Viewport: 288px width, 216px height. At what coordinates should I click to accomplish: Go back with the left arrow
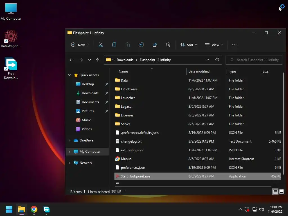tap(71, 60)
